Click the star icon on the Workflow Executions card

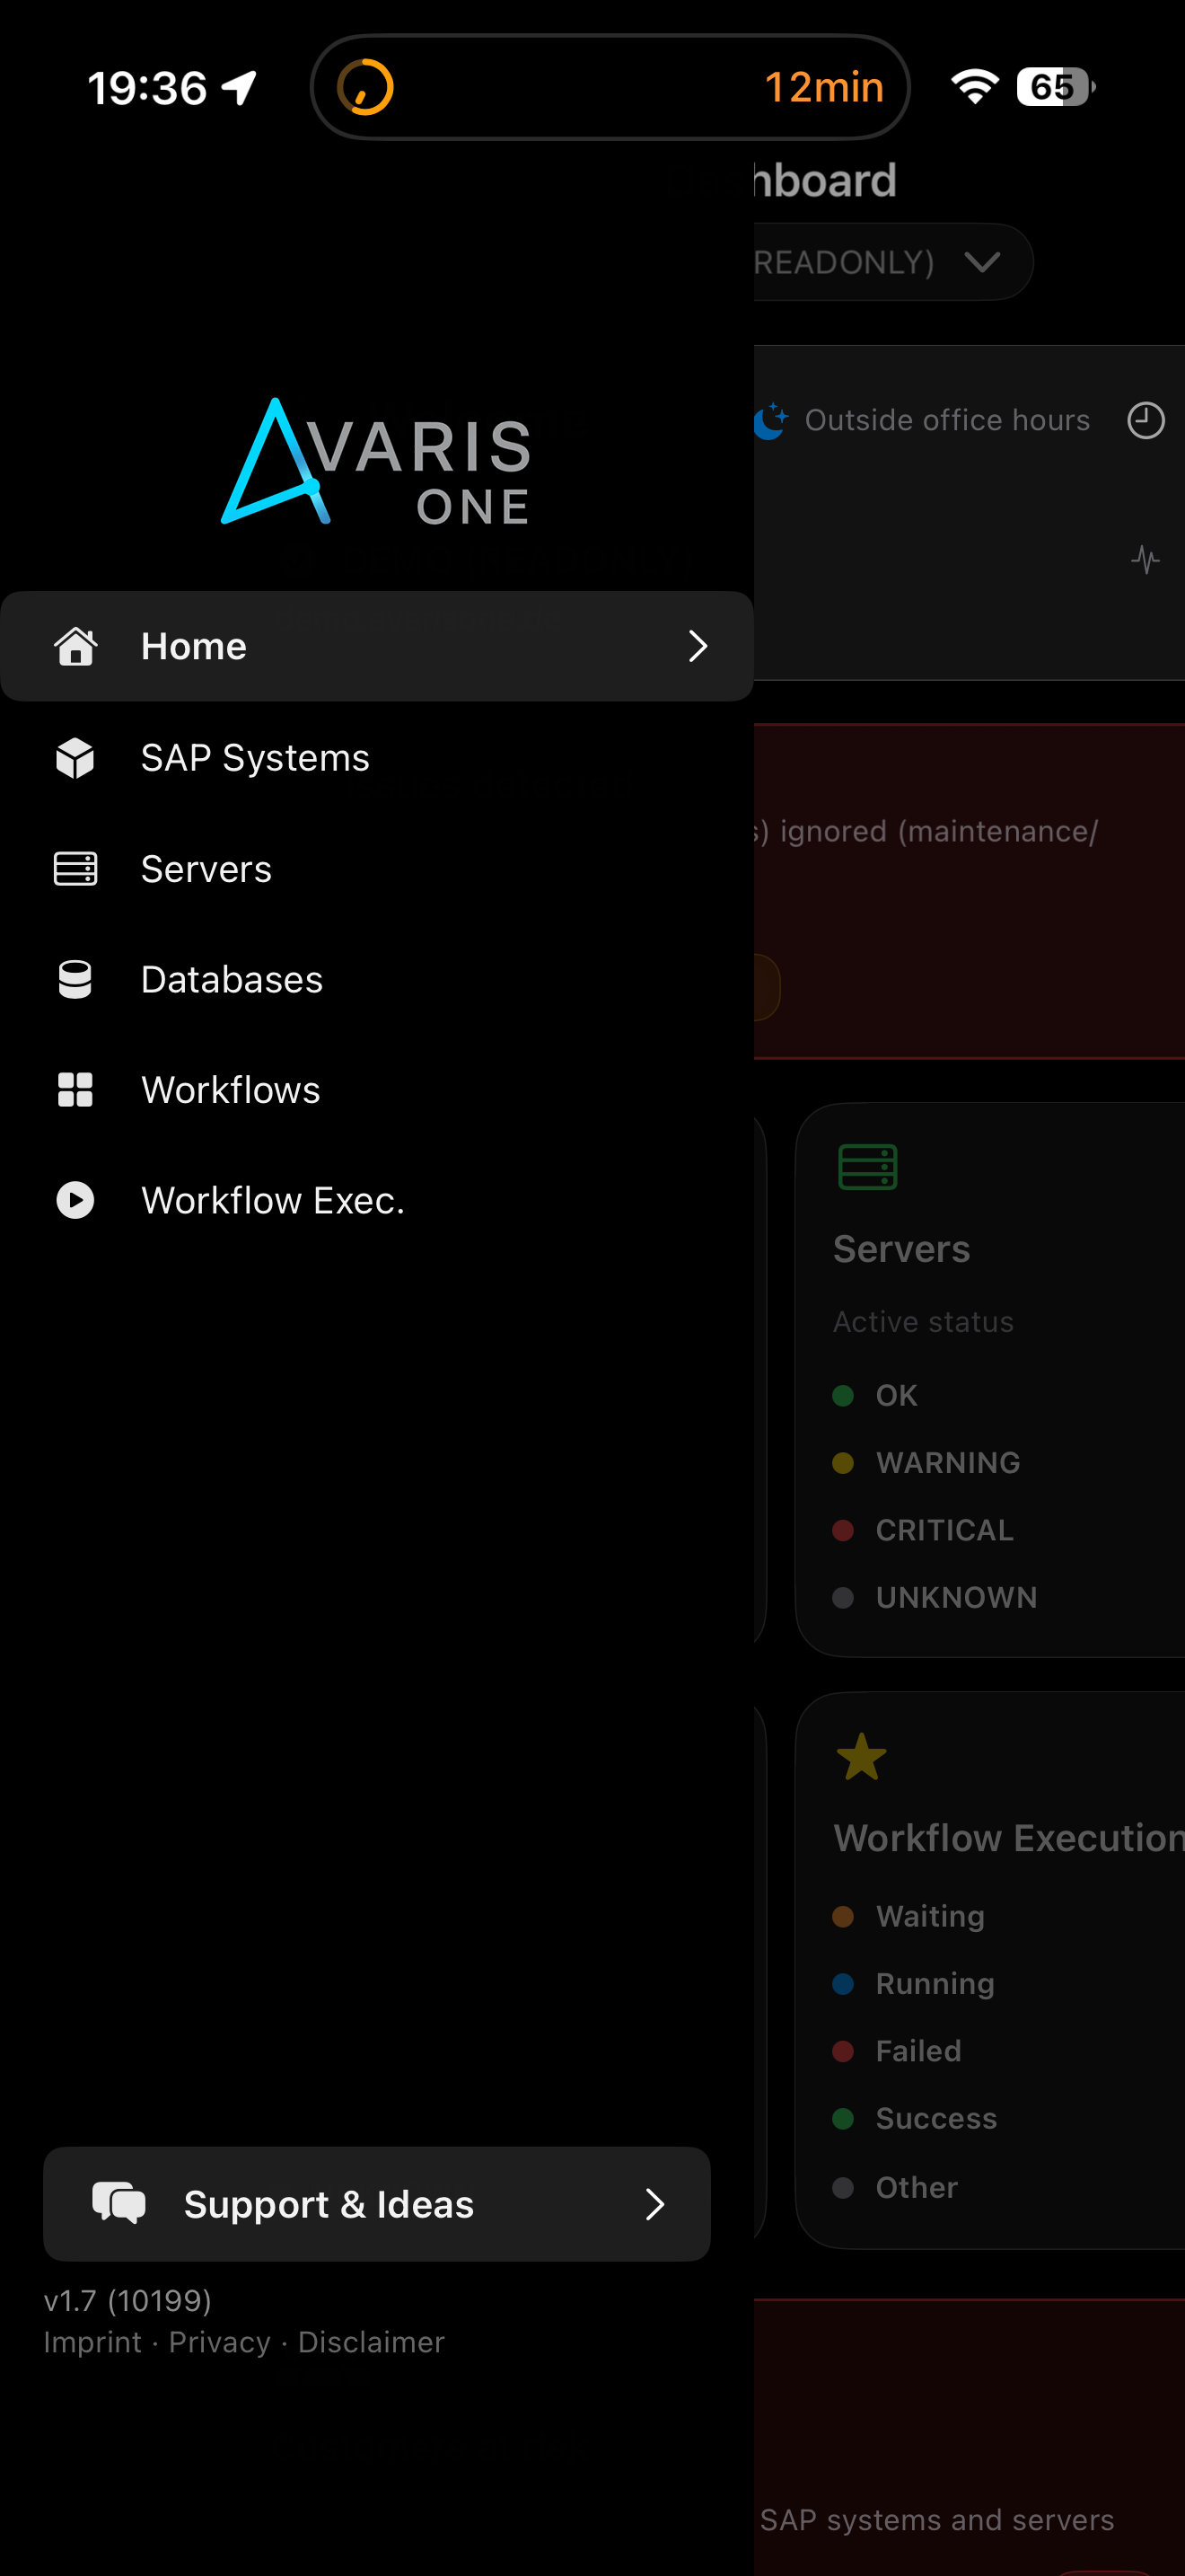[861, 1757]
